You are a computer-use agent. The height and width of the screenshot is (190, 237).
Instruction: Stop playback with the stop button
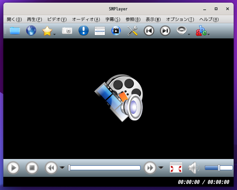[x=32, y=168]
